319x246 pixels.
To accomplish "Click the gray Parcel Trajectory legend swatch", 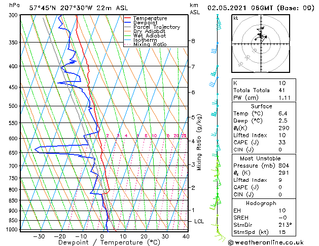I will 128,27.
